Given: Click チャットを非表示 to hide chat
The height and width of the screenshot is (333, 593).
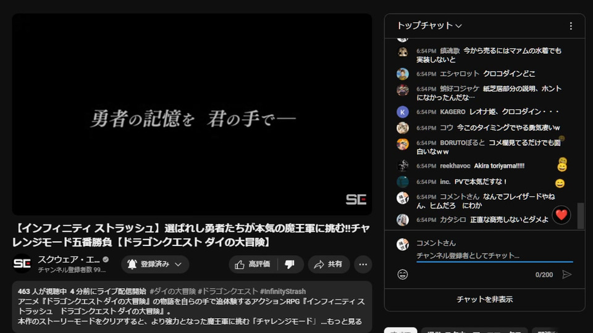Looking at the screenshot, I should [x=484, y=300].
